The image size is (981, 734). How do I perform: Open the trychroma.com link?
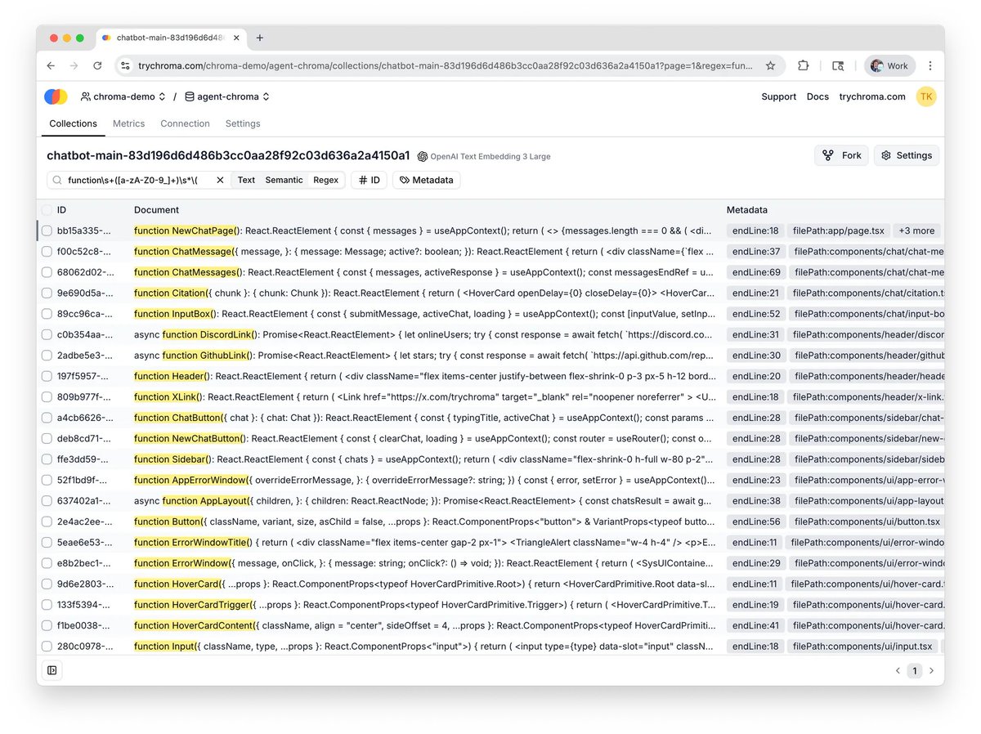point(872,96)
